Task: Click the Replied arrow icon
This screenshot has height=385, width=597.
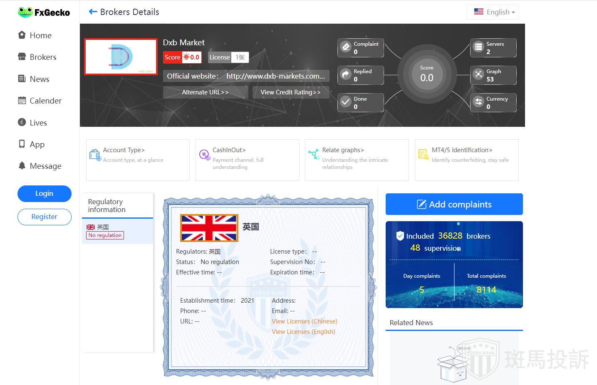Action: pyautogui.click(x=346, y=74)
